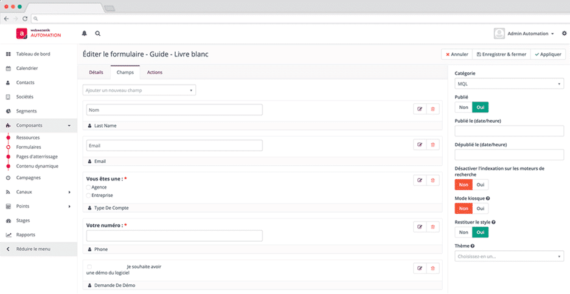Edit the Votre numéro field
The height and width of the screenshot is (294, 570).
(x=419, y=227)
